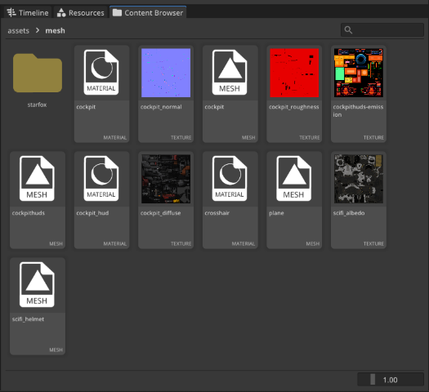Click the cockpit_roughness file name
The width and height of the screenshot is (429, 392).
[x=294, y=107]
